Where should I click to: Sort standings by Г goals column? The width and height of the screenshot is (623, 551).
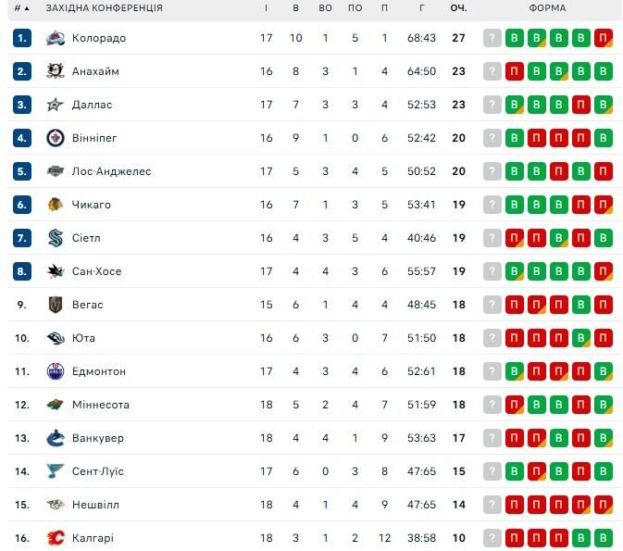(x=421, y=8)
